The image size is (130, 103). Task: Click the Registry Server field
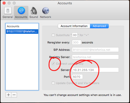95,57
